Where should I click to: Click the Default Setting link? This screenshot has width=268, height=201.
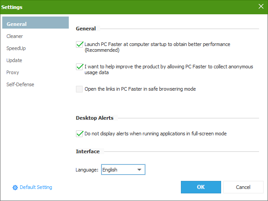36,188
